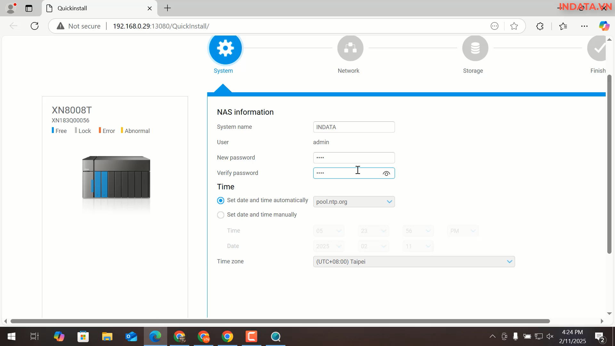This screenshot has width=615, height=346.
Task: Open Outlook from the taskbar
Action: pos(131,336)
